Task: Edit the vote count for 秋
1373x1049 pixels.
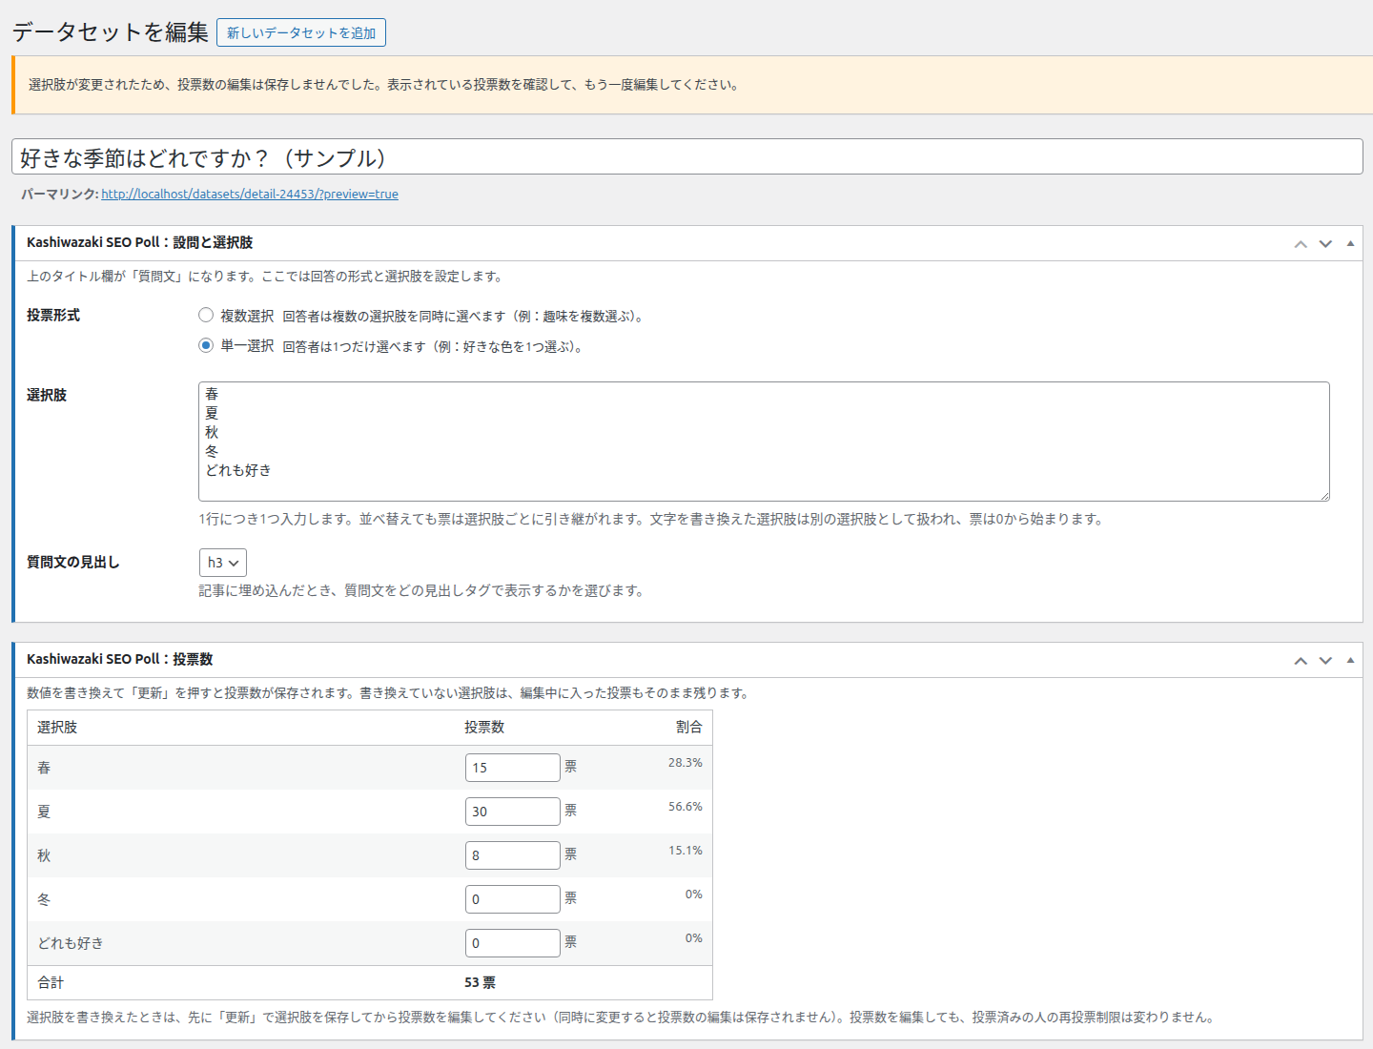Action: coord(513,855)
